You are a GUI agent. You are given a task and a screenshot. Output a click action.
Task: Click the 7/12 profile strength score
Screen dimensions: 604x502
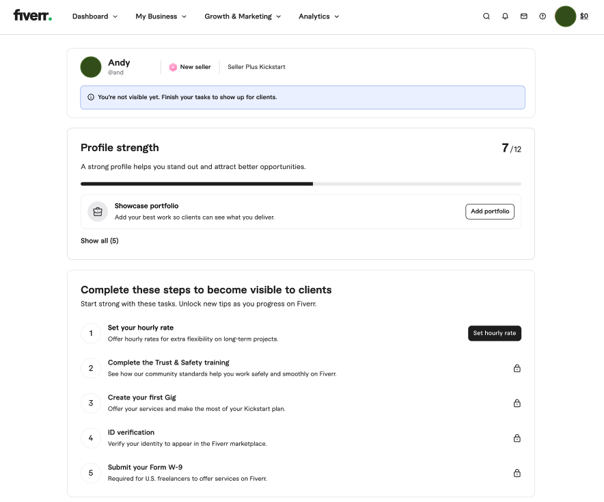coord(511,148)
